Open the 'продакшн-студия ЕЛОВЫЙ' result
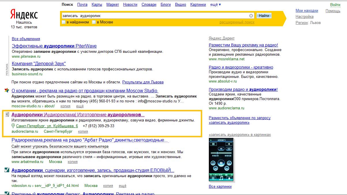 93,170
